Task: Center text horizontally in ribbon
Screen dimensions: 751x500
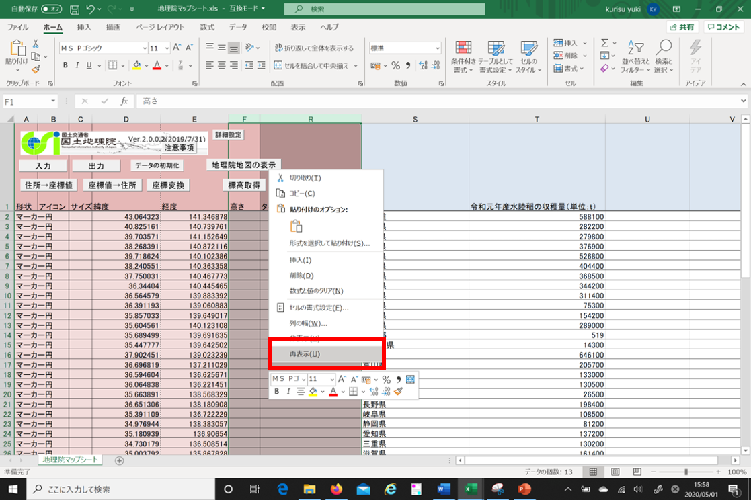Action: 221,65
